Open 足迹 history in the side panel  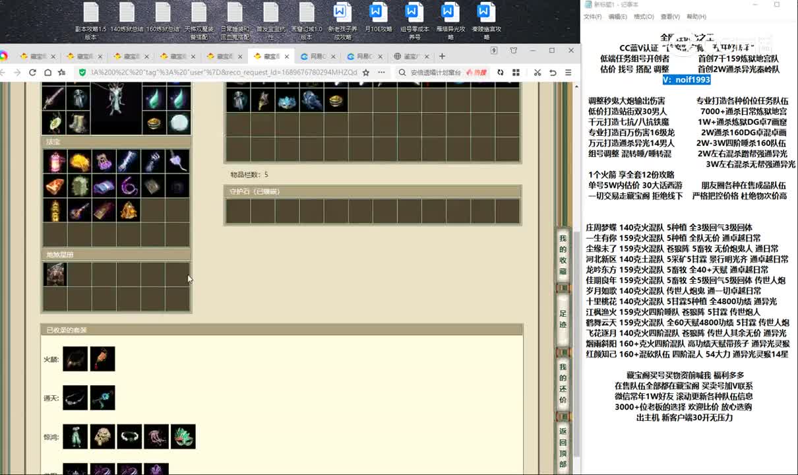click(x=563, y=319)
